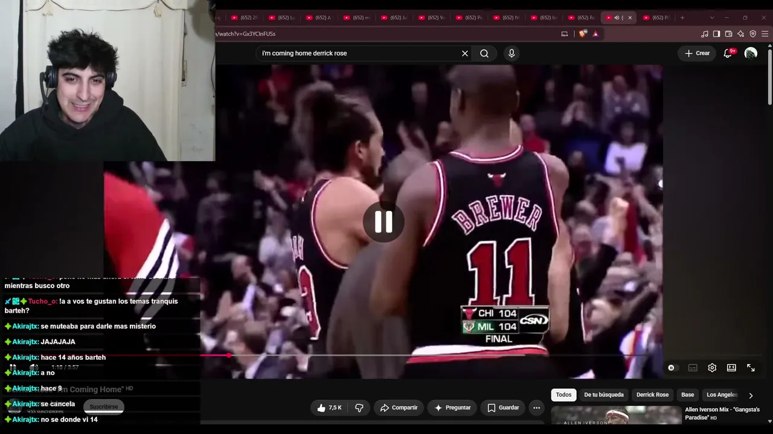Pause the video using center overlay button
The height and width of the screenshot is (434, 773).
[383, 222]
